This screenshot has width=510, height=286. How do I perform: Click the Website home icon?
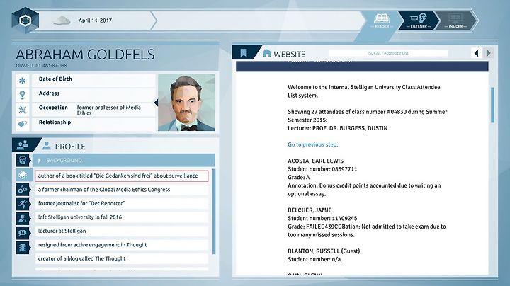tap(267, 53)
